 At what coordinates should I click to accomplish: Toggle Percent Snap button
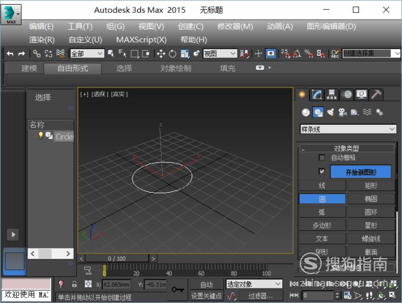[308, 53]
